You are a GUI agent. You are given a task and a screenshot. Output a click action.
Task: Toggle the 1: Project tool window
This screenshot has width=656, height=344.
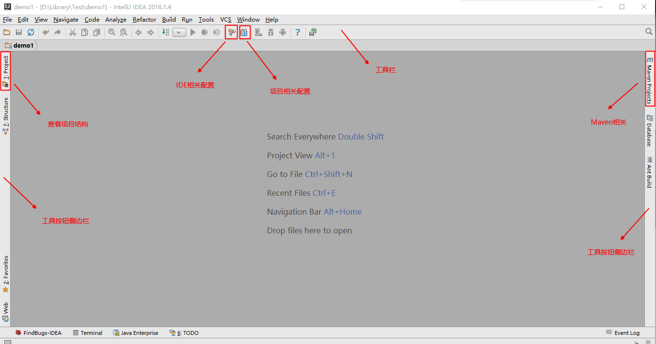5,71
